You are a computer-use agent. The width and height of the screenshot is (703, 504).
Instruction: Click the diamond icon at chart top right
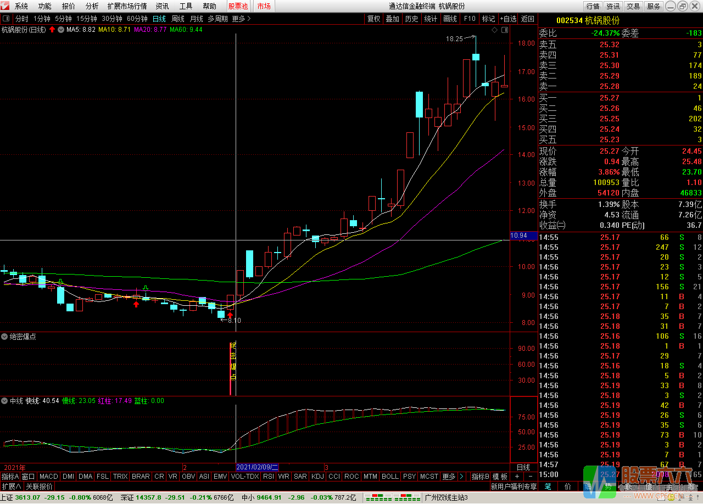(x=495, y=30)
